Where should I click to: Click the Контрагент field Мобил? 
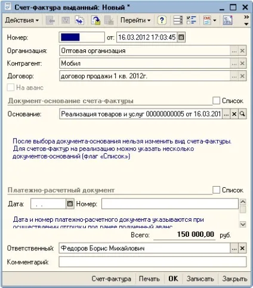point(145,64)
